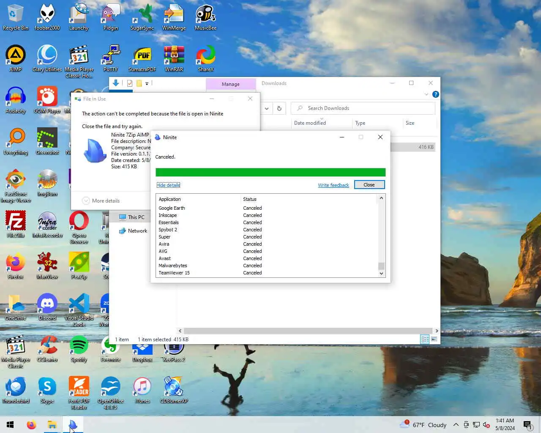Open the CCleaner desktop shortcut
The height and width of the screenshot is (433, 541).
tap(47, 348)
